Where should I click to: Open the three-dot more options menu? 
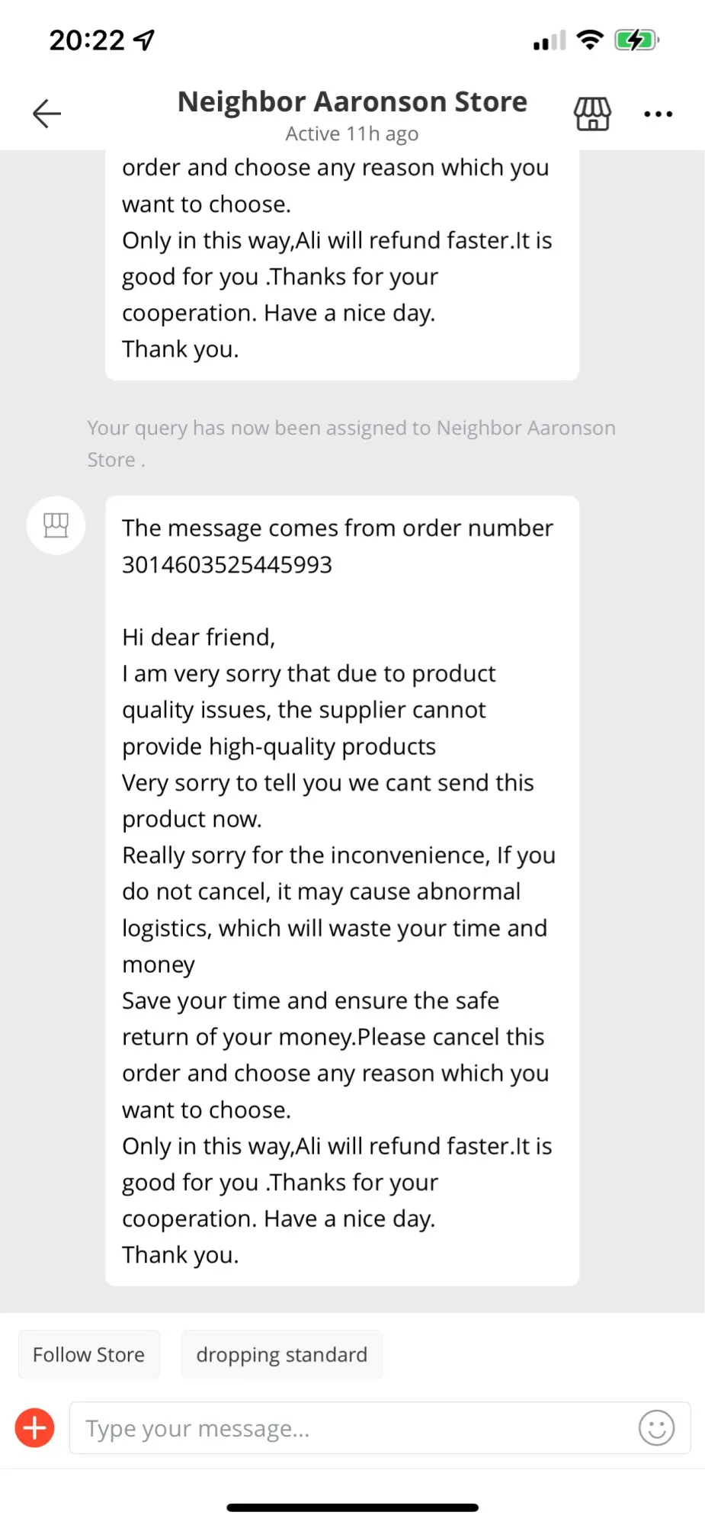[x=658, y=114]
